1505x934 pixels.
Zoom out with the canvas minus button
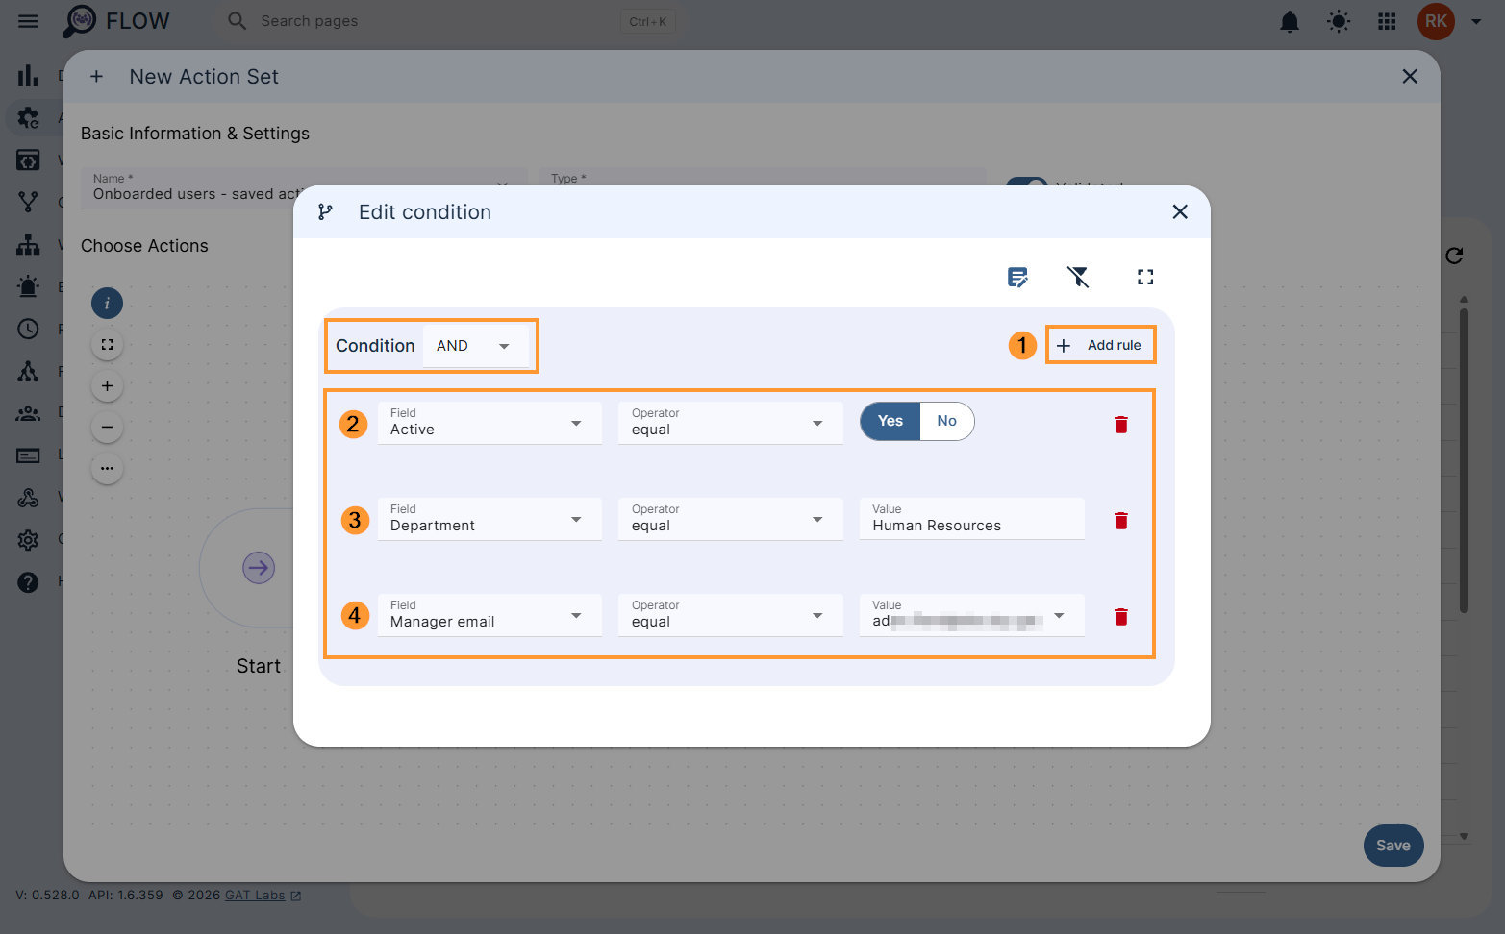coord(107,427)
